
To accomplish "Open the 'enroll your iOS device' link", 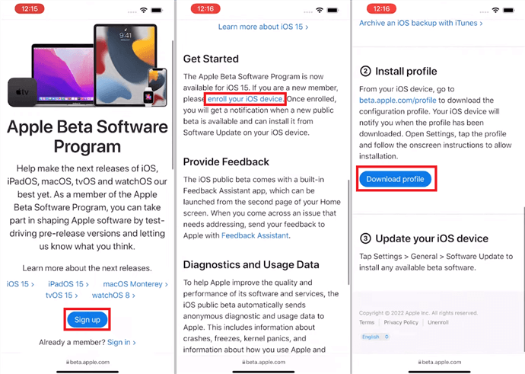I will [245, 99].
